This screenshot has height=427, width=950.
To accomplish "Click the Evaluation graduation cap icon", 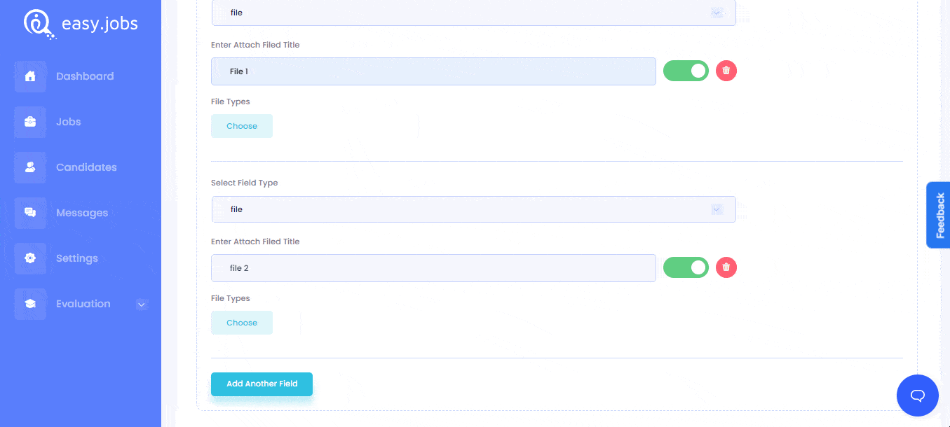I will click(30, 304).
